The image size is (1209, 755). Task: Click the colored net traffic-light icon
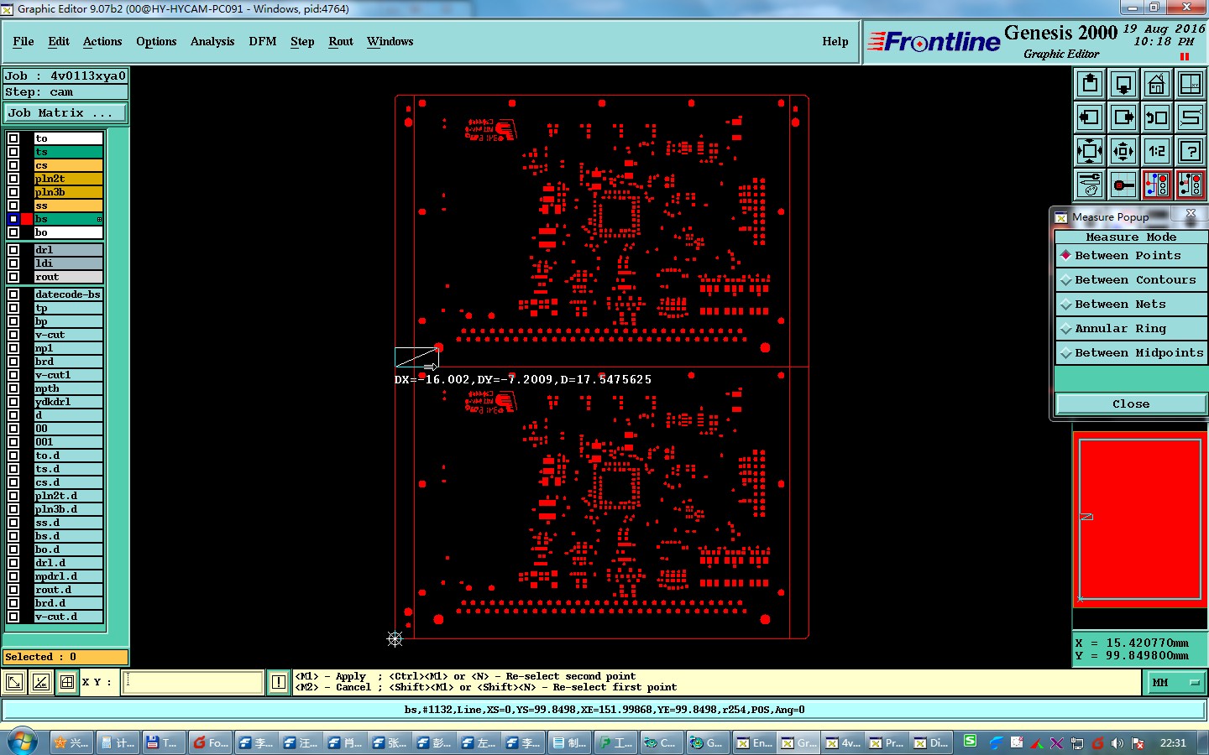click(x=1157, y=185)
